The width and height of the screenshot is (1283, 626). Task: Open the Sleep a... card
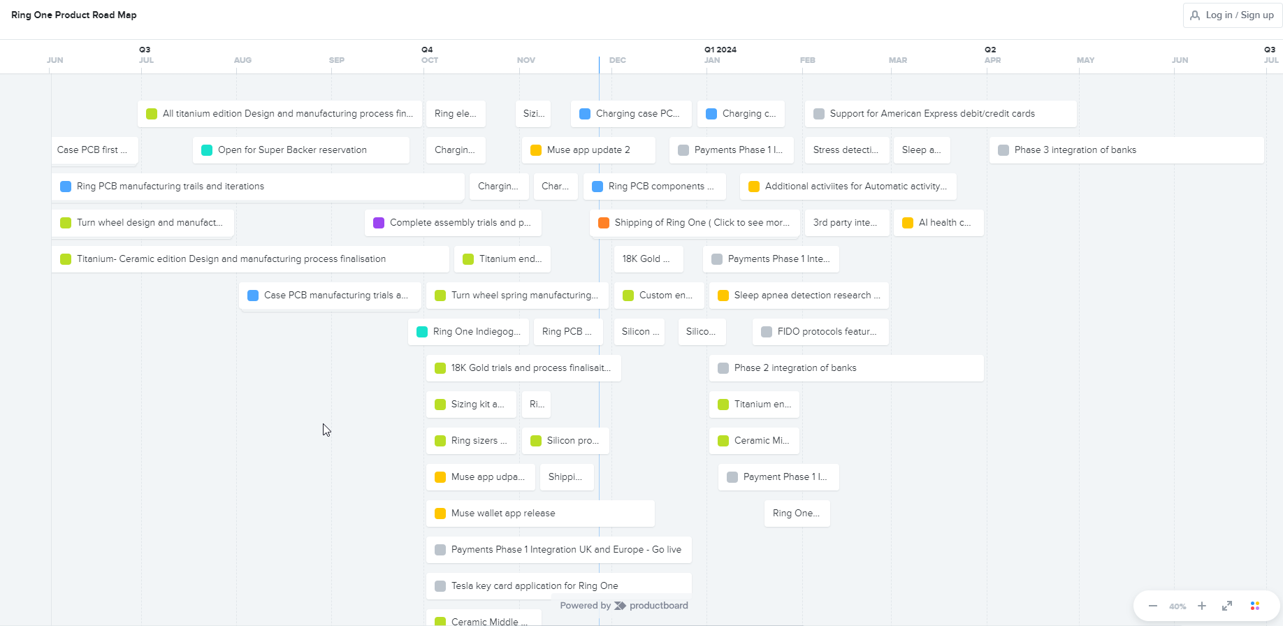coord(922,150)
